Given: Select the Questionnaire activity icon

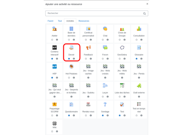Looking at the screenshot, I should [71, 104].
